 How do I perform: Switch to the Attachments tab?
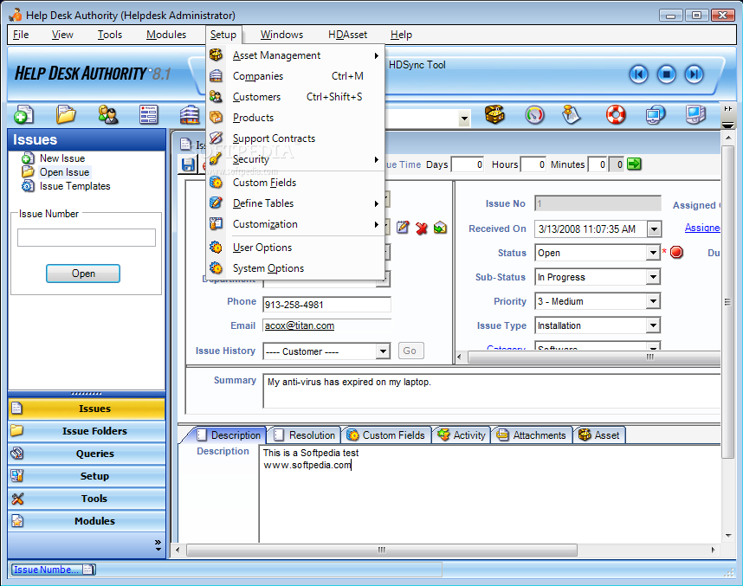[531, 435]
